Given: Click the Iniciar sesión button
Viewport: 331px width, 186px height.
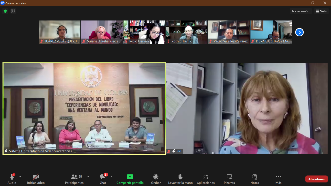Looking at the screenshot, I should (301, 11).
